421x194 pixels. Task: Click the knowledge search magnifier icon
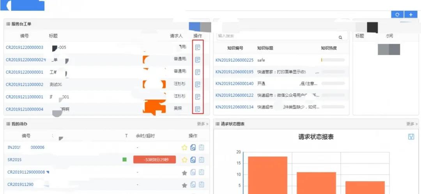[x=340, y=37]
